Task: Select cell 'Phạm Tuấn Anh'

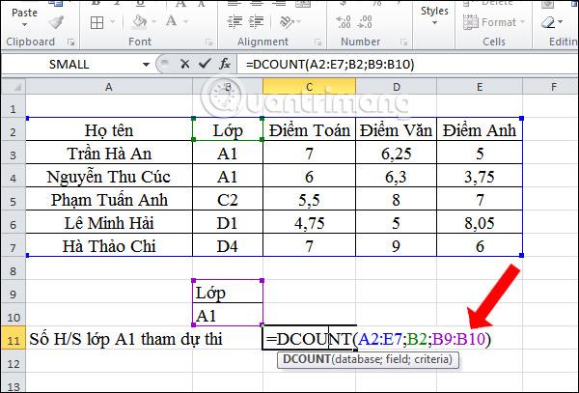Action: pyautogui.click(x=109, y=200)
